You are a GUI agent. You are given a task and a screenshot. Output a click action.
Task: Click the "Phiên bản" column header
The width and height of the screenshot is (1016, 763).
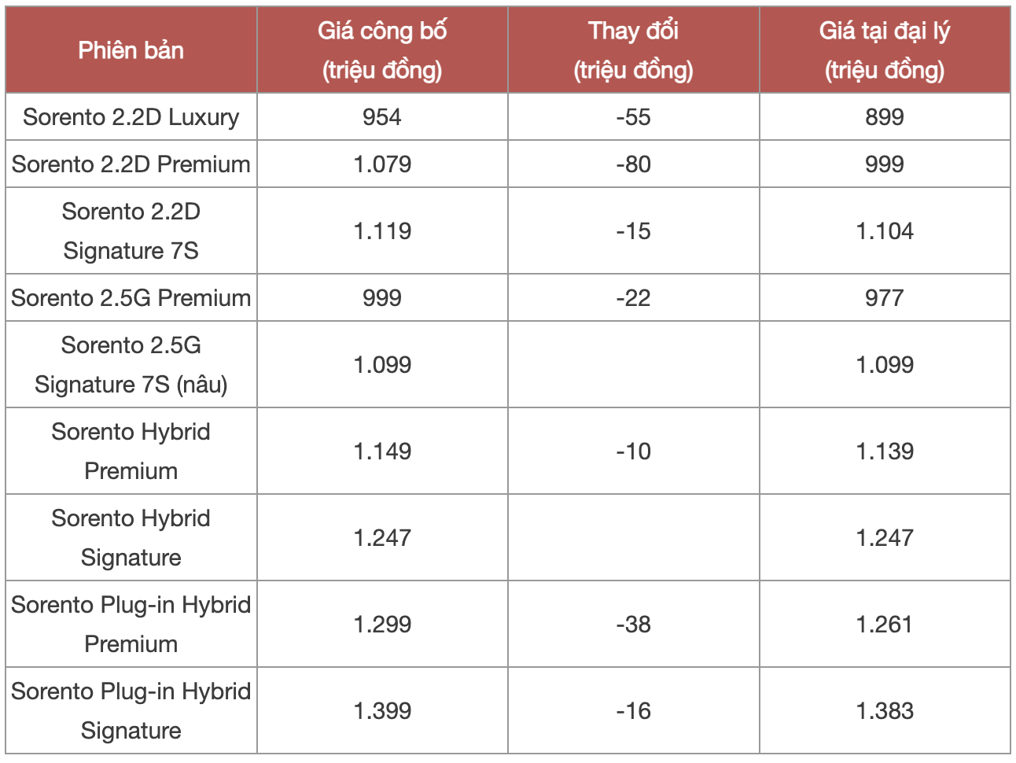(x=131, y=50)
